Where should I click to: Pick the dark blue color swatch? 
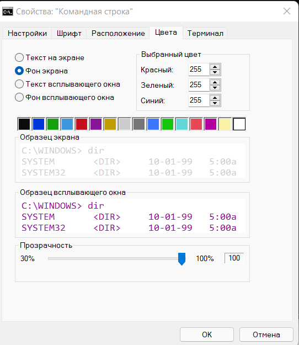39,124
